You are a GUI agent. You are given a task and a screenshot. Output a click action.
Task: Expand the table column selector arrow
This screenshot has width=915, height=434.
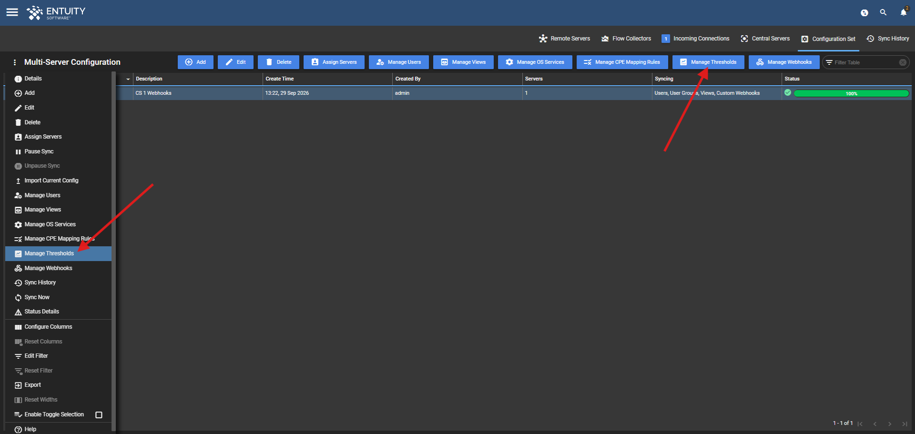[128, 79]
